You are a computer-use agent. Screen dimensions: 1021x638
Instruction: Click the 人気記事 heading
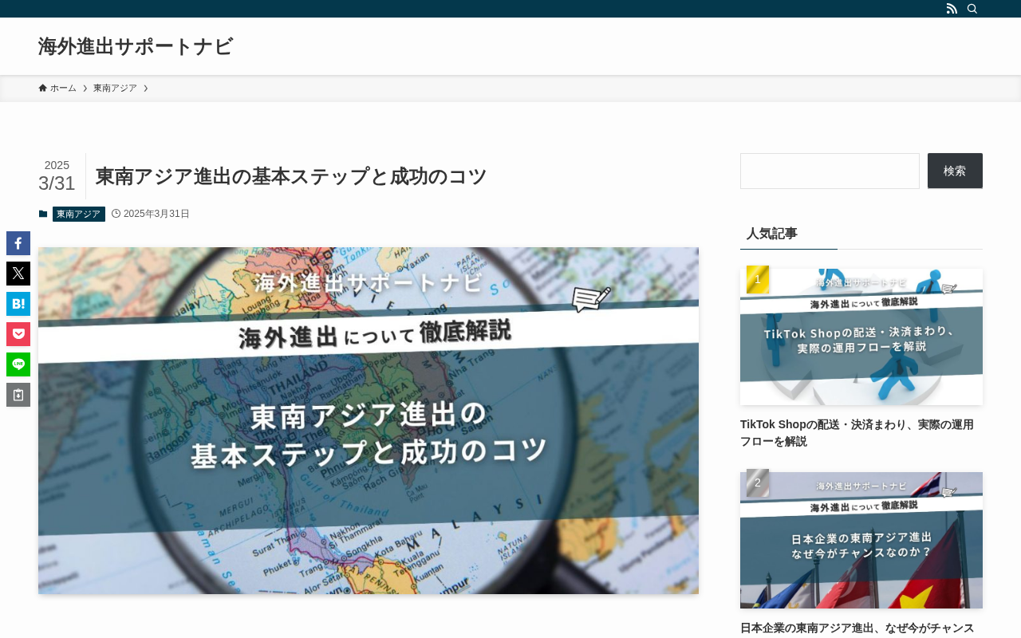(772, 234)
